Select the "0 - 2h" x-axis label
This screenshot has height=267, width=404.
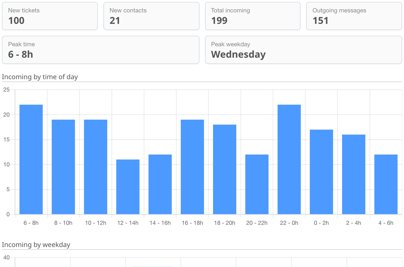(x=321, y=223)
